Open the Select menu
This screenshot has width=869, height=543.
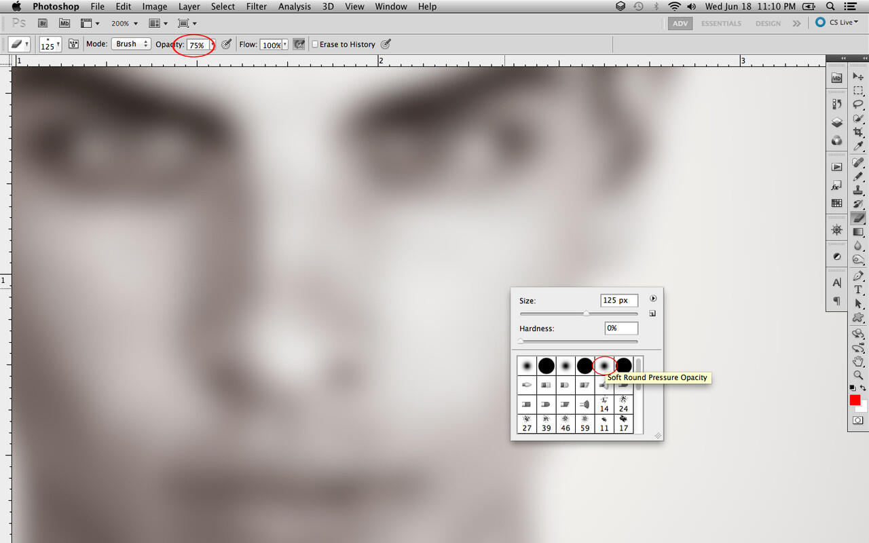click(x=223, y=7)
